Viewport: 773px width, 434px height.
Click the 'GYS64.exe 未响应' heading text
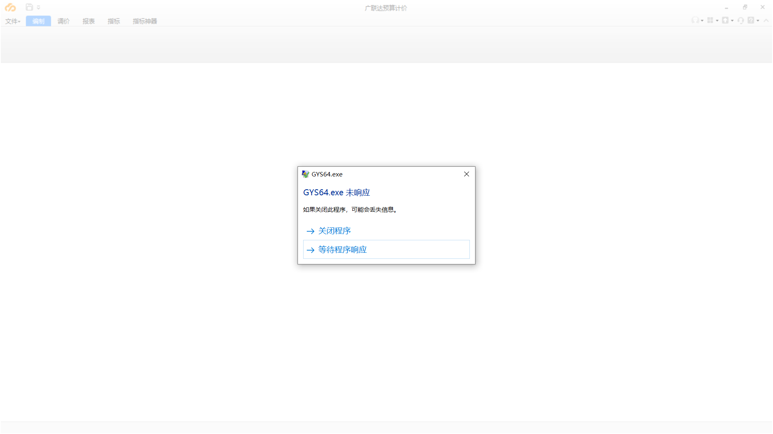(337, 192)
